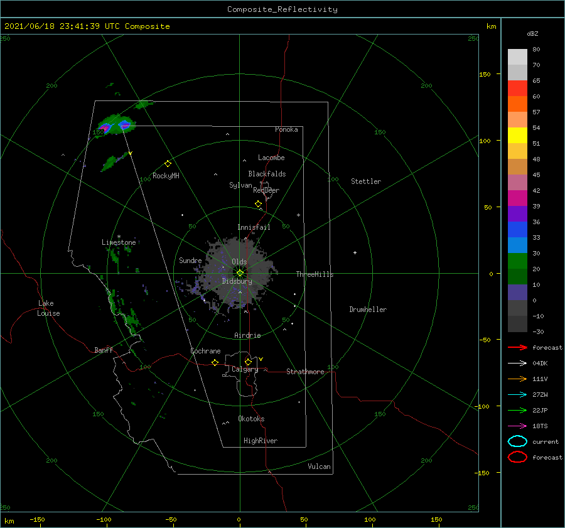
Task: Click the Okotoks city label
Action: (x=251, y=419)
